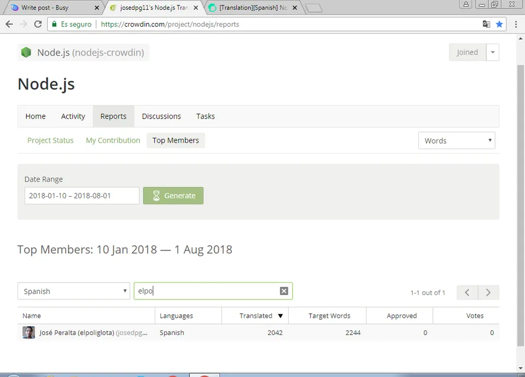Click the Generate report button
This screenshot has height=377, width=525.
(173, 196)
